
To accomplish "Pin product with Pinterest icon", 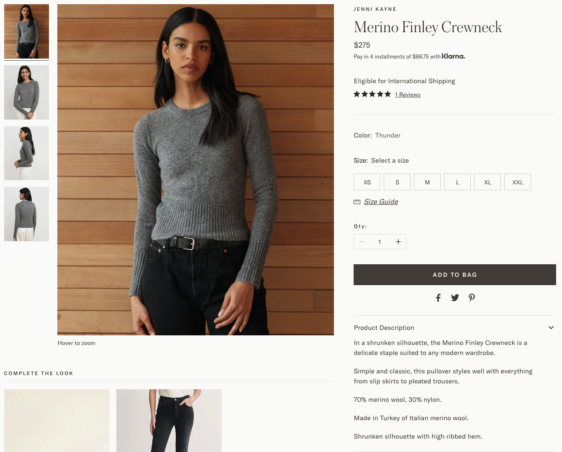I will point(472,298).
